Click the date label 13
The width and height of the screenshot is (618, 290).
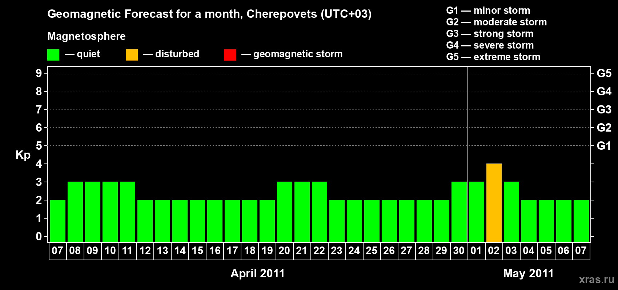162,250
